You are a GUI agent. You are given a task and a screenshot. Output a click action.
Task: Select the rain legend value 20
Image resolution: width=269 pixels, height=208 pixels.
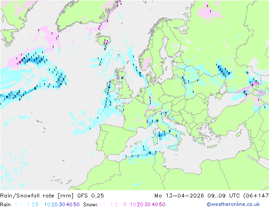point(55,205)
